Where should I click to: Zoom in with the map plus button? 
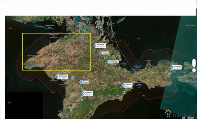coord(194,61)
